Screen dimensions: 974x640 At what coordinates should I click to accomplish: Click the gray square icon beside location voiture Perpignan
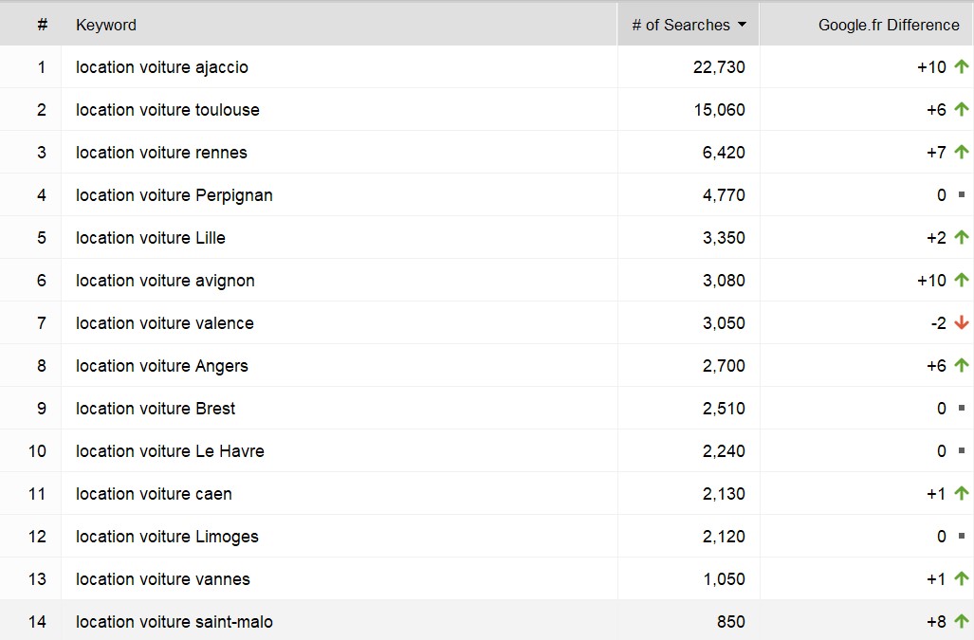coord(961,194)
